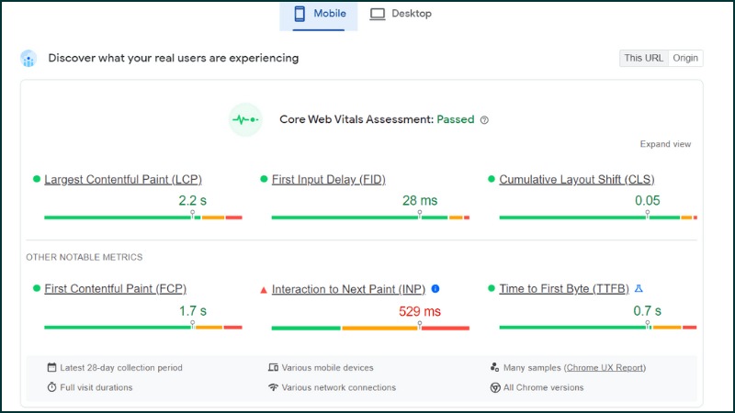Click the experimental flask icon beside TTFB
Screen dimensions: 735x413
pyautogui.click(x=639, y=288)
